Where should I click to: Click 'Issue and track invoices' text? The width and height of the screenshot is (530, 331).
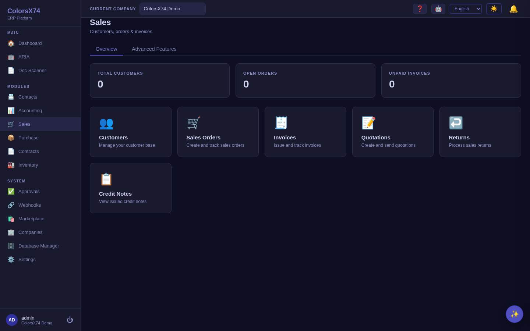point(297,145)
